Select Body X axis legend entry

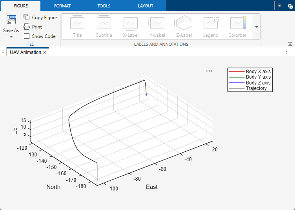pos(249,72)
